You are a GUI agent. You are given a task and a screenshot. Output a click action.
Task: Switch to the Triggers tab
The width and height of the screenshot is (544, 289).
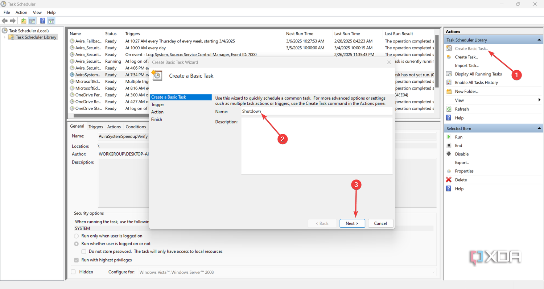[x=96, y=127]
